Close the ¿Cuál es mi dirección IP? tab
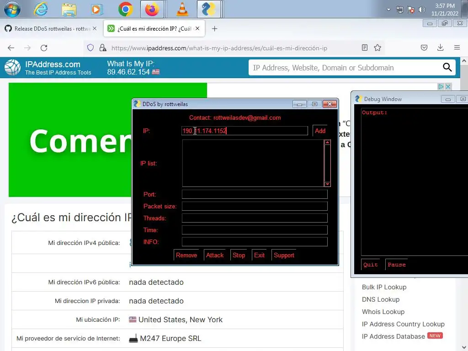Screen dimensions: 468x351 click(x=197, y=29)
